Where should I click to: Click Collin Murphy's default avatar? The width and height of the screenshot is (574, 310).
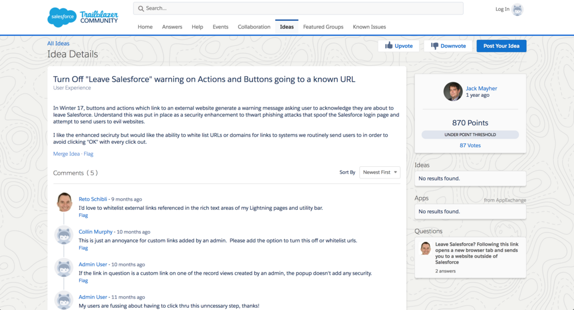[64, 235]
